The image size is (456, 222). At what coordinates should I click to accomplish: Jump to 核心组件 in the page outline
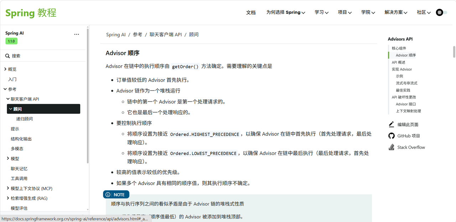[x=399, y=48]
